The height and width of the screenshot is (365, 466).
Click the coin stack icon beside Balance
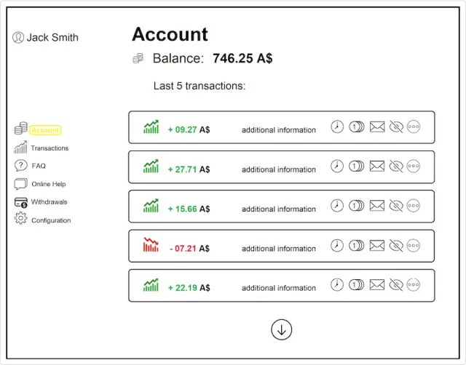pyautogui.click(x=138, y=58)
